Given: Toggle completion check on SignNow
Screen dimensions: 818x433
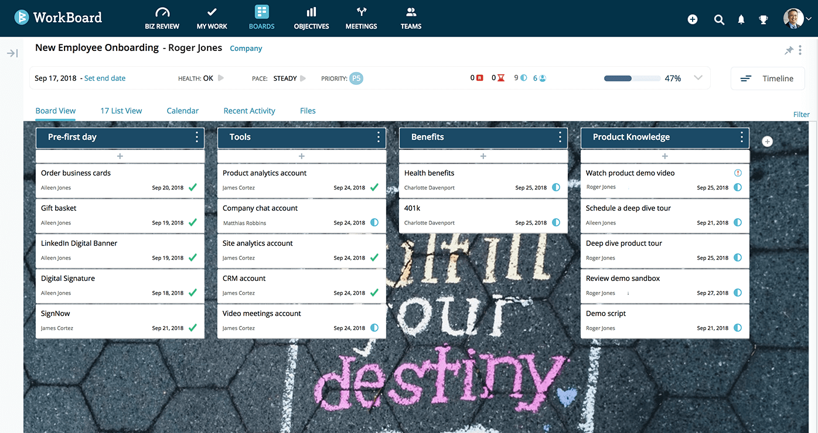Looking at the screenshot, I should click(x=193, y=328).
